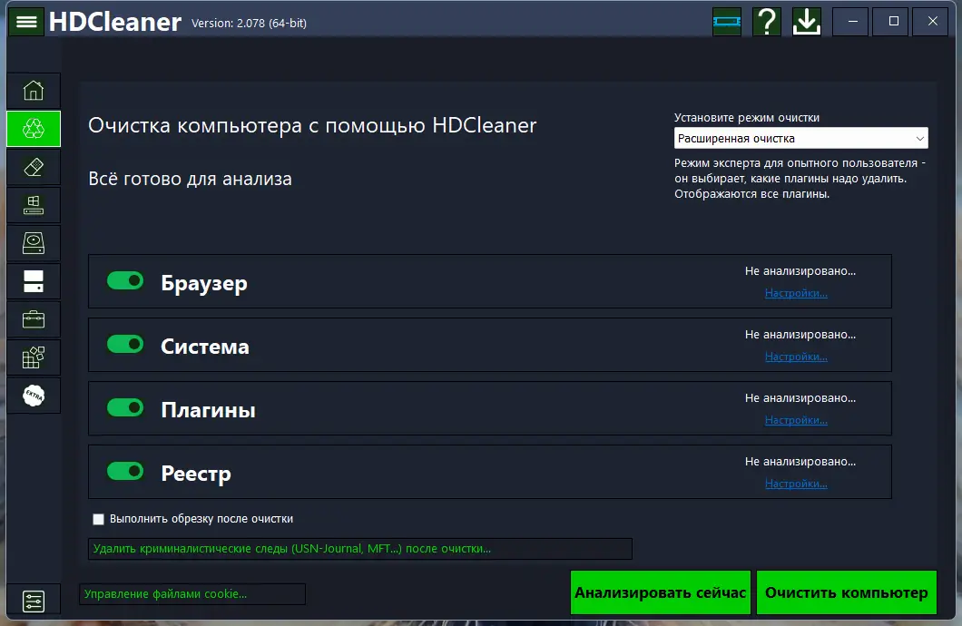Viewport: 962px width, 626px height.
Task: Close the HDCleaner window
Action: [932, 22]
